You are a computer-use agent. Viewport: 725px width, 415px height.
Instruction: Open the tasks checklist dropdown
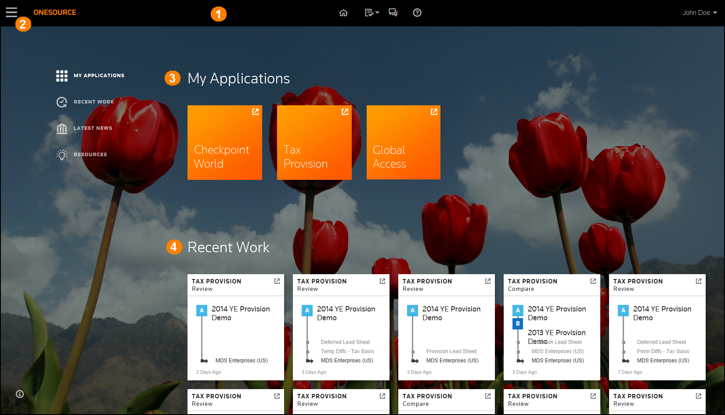[x=372, y=13]
